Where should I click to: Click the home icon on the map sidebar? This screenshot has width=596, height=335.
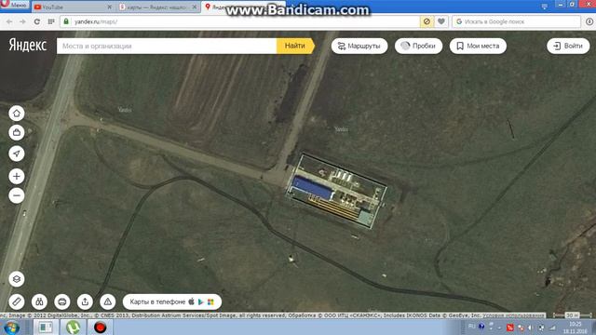coord(17,114)
